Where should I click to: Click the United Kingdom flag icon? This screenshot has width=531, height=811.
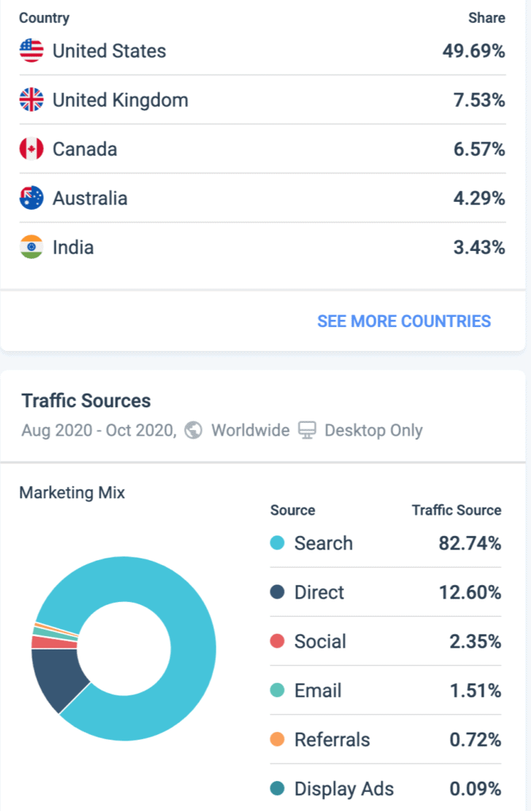[x=31, y=100]
